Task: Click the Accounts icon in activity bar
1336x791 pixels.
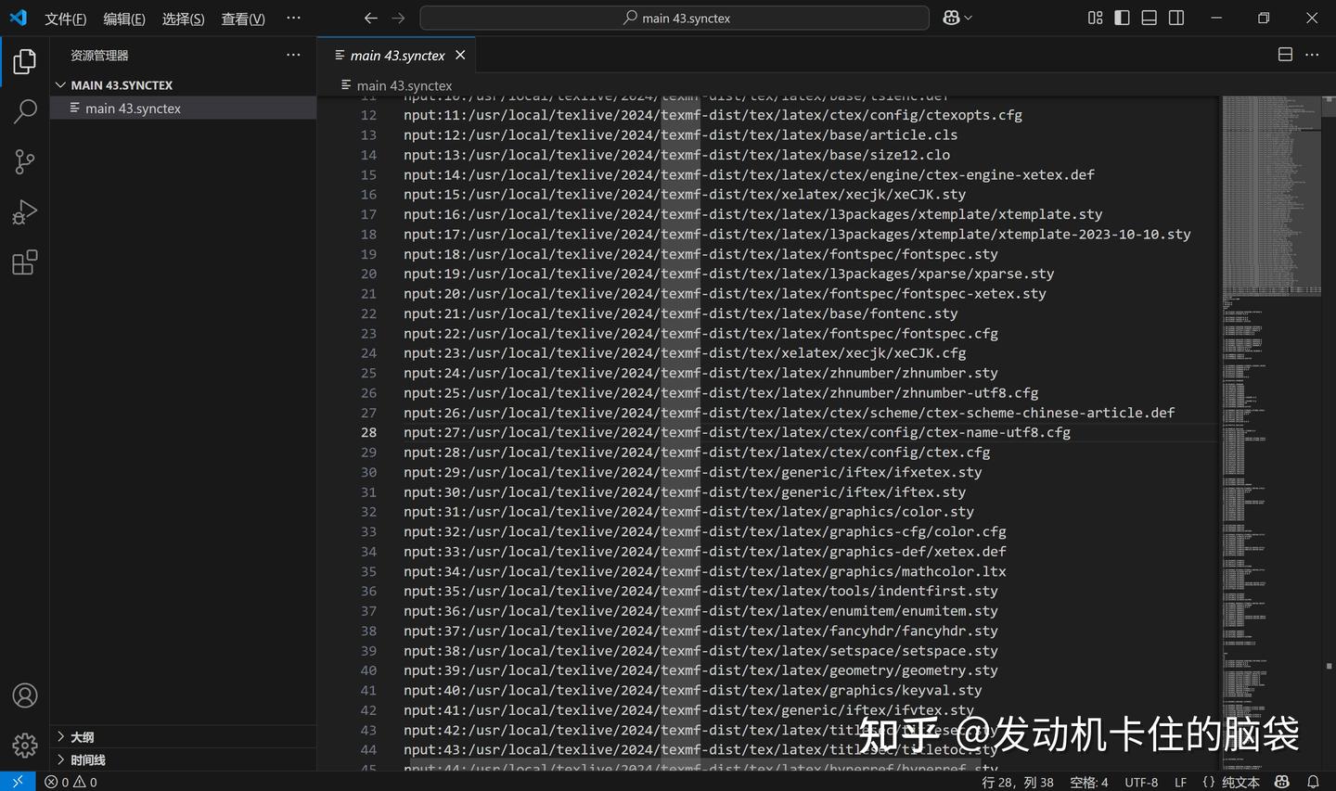Action: (x=24, y=695)
